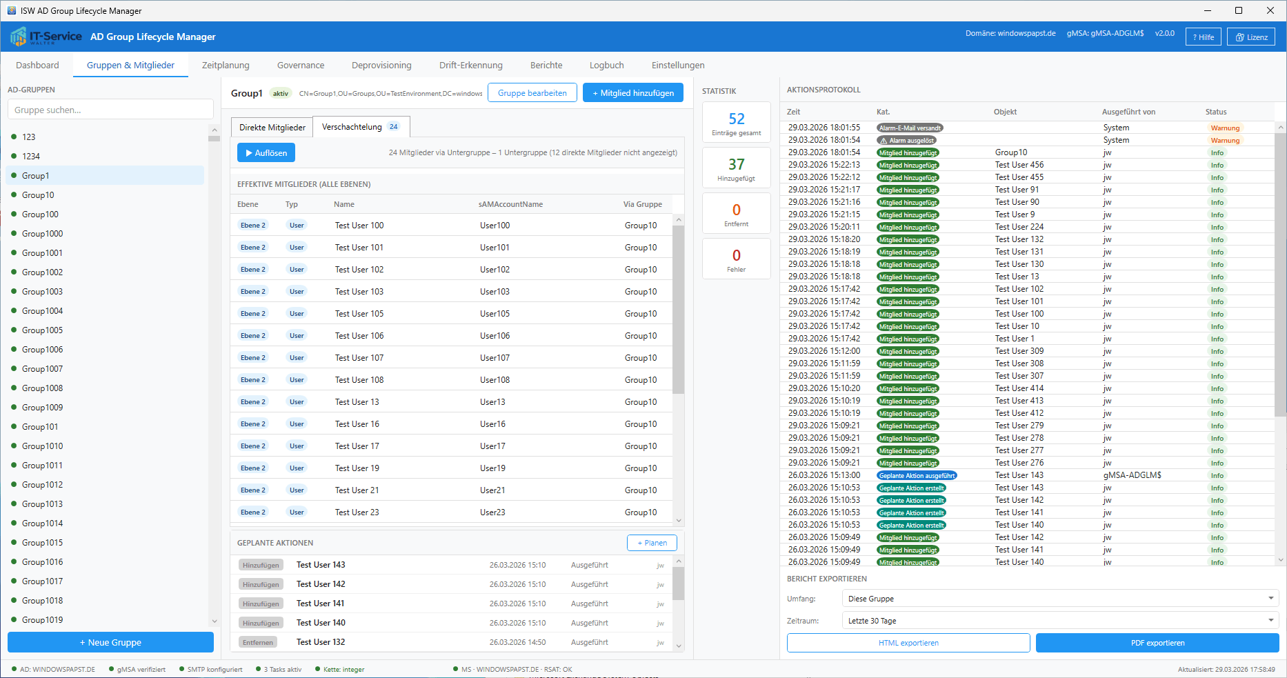1287x678 pixels.
Task: Open the Lizenz license dialog
Action: [x=1250, y=37]
